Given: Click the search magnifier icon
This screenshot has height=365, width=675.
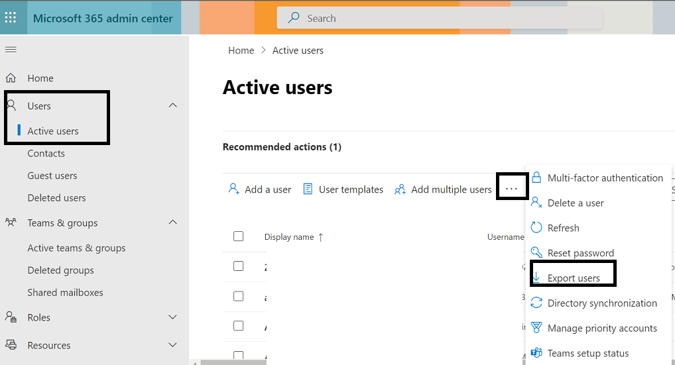Looking at the screenshot, I should [294, 18].
